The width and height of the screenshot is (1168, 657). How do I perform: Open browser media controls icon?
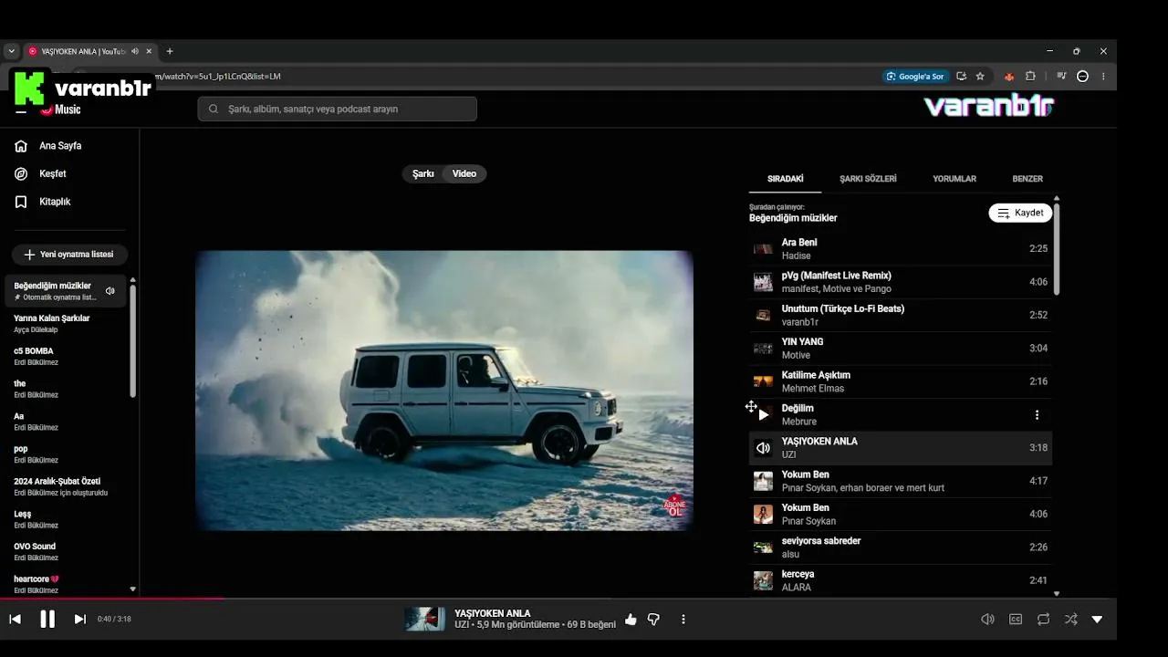point(1061,77)
